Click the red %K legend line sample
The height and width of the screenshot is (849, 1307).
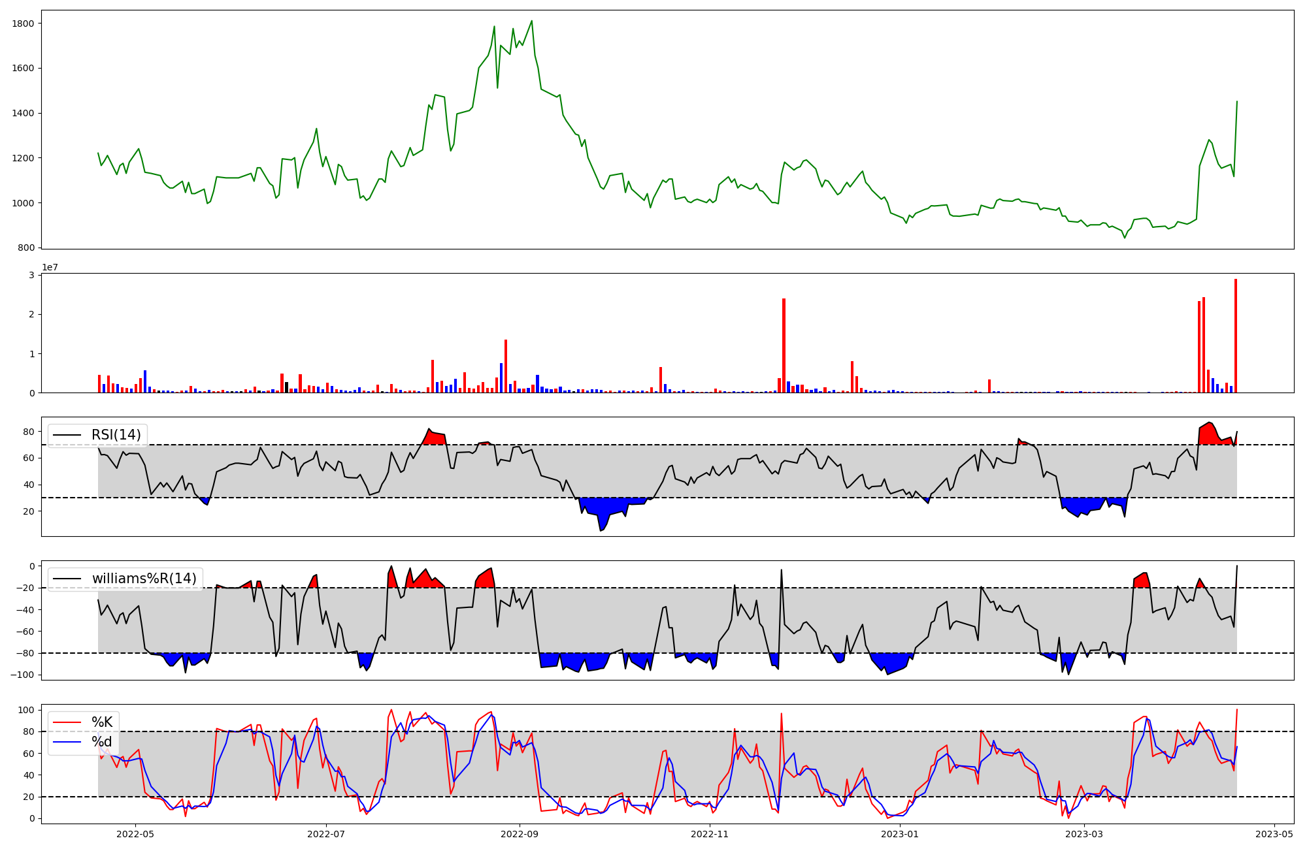[x=67, y=722]
